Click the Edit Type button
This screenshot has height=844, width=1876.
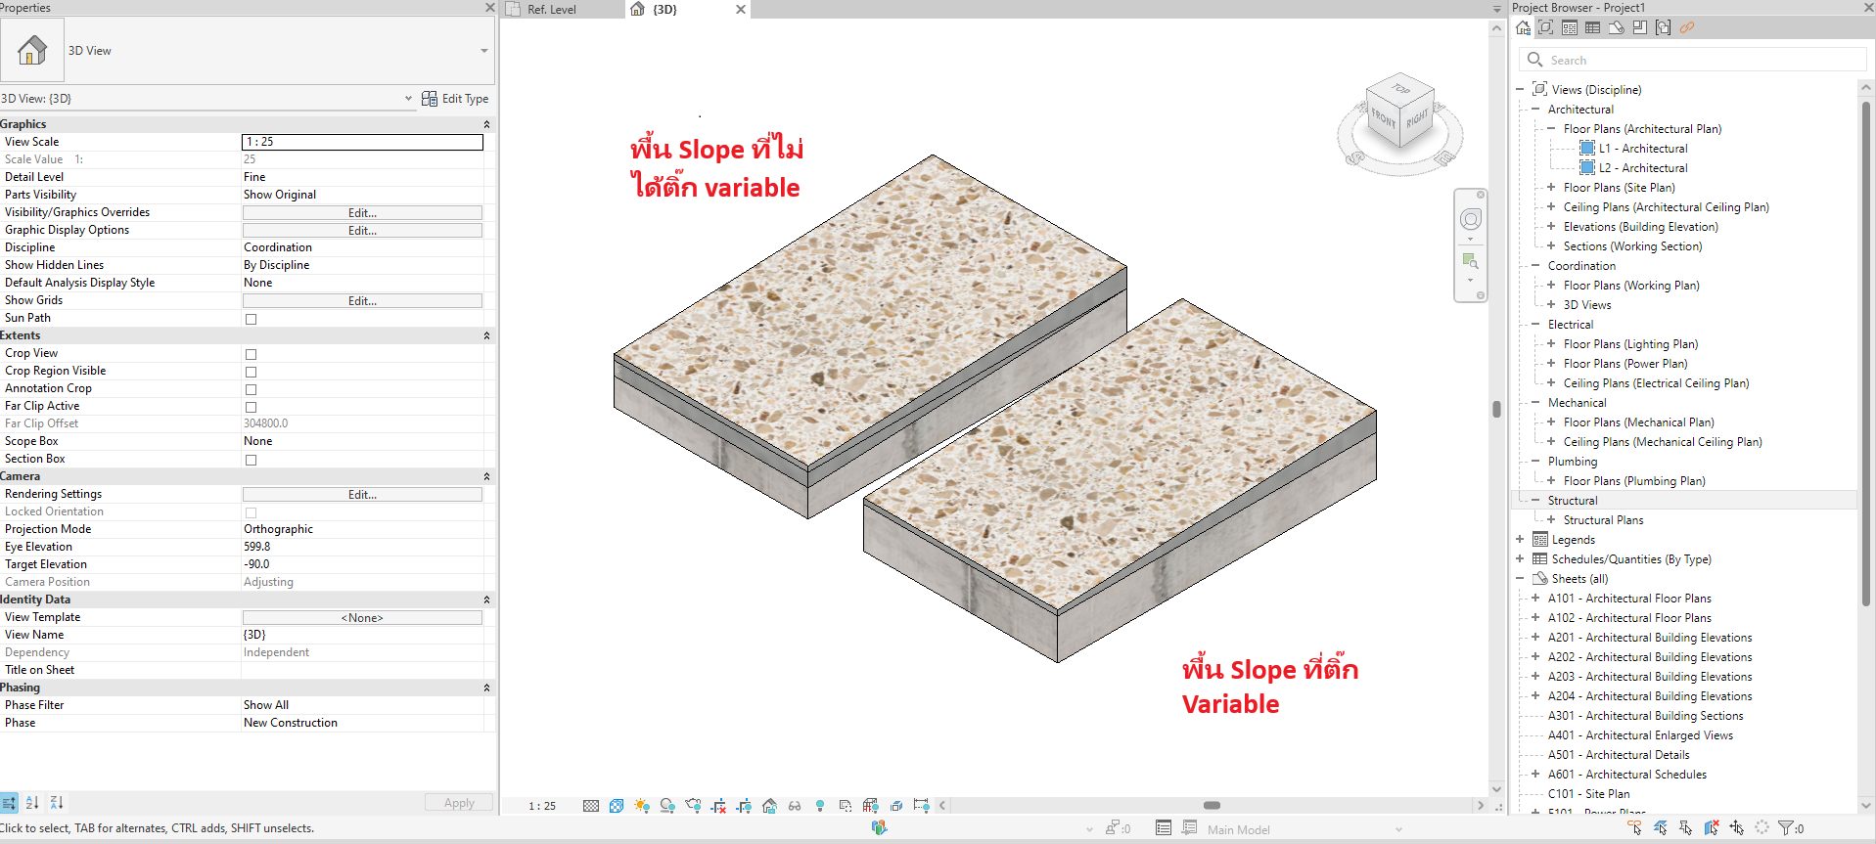[x=455, y=99]
